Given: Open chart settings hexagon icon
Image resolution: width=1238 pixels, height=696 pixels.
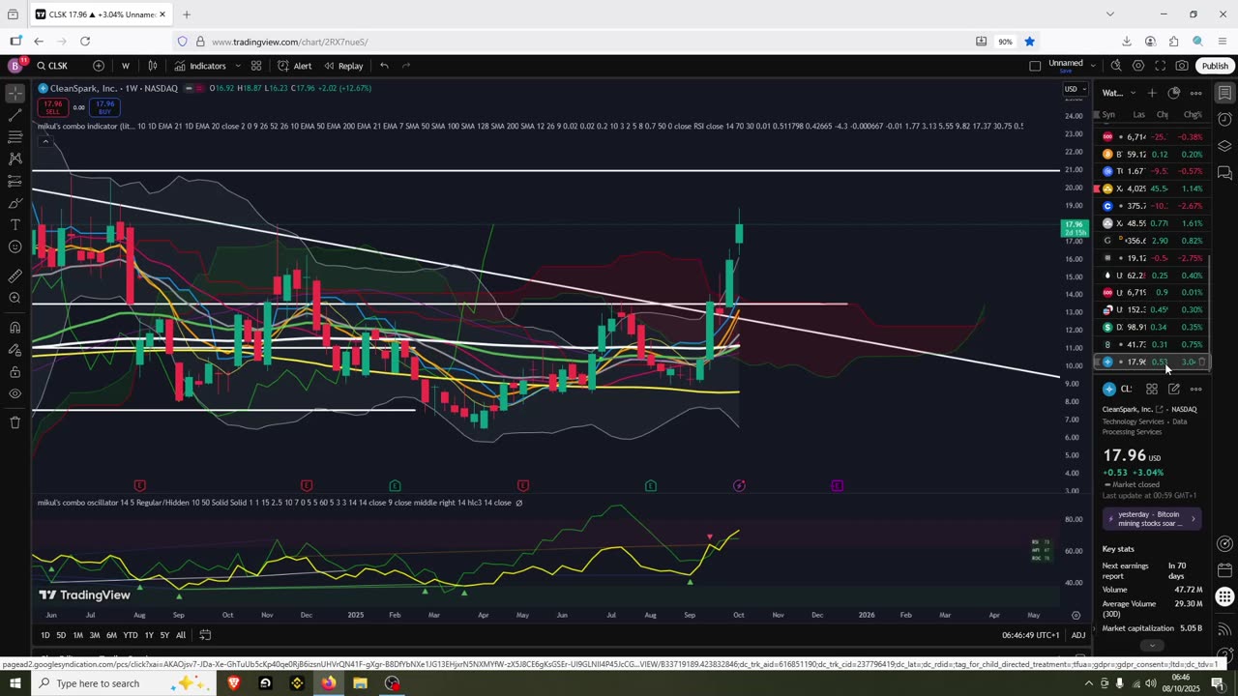Looking at the screenshot, I should pos(1138,66).
